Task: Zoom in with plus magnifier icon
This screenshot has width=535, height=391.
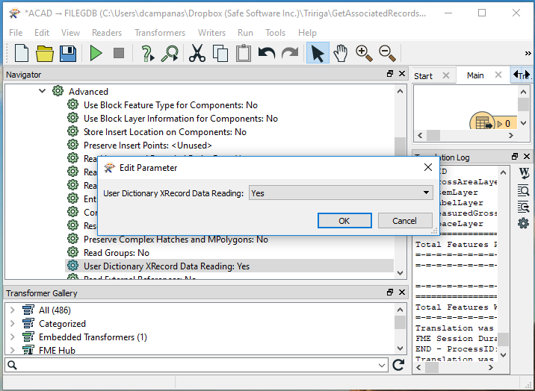Action: (x=364, y=53)
